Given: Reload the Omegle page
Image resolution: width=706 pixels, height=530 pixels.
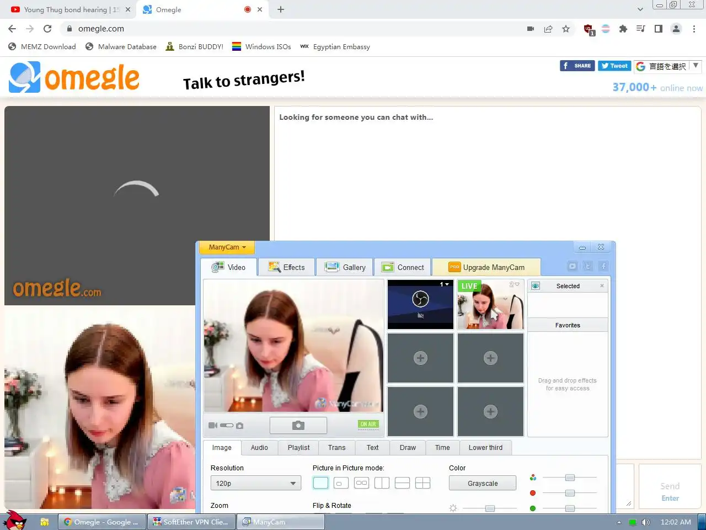Looking at the screenshot, I should tap(47, 29).
